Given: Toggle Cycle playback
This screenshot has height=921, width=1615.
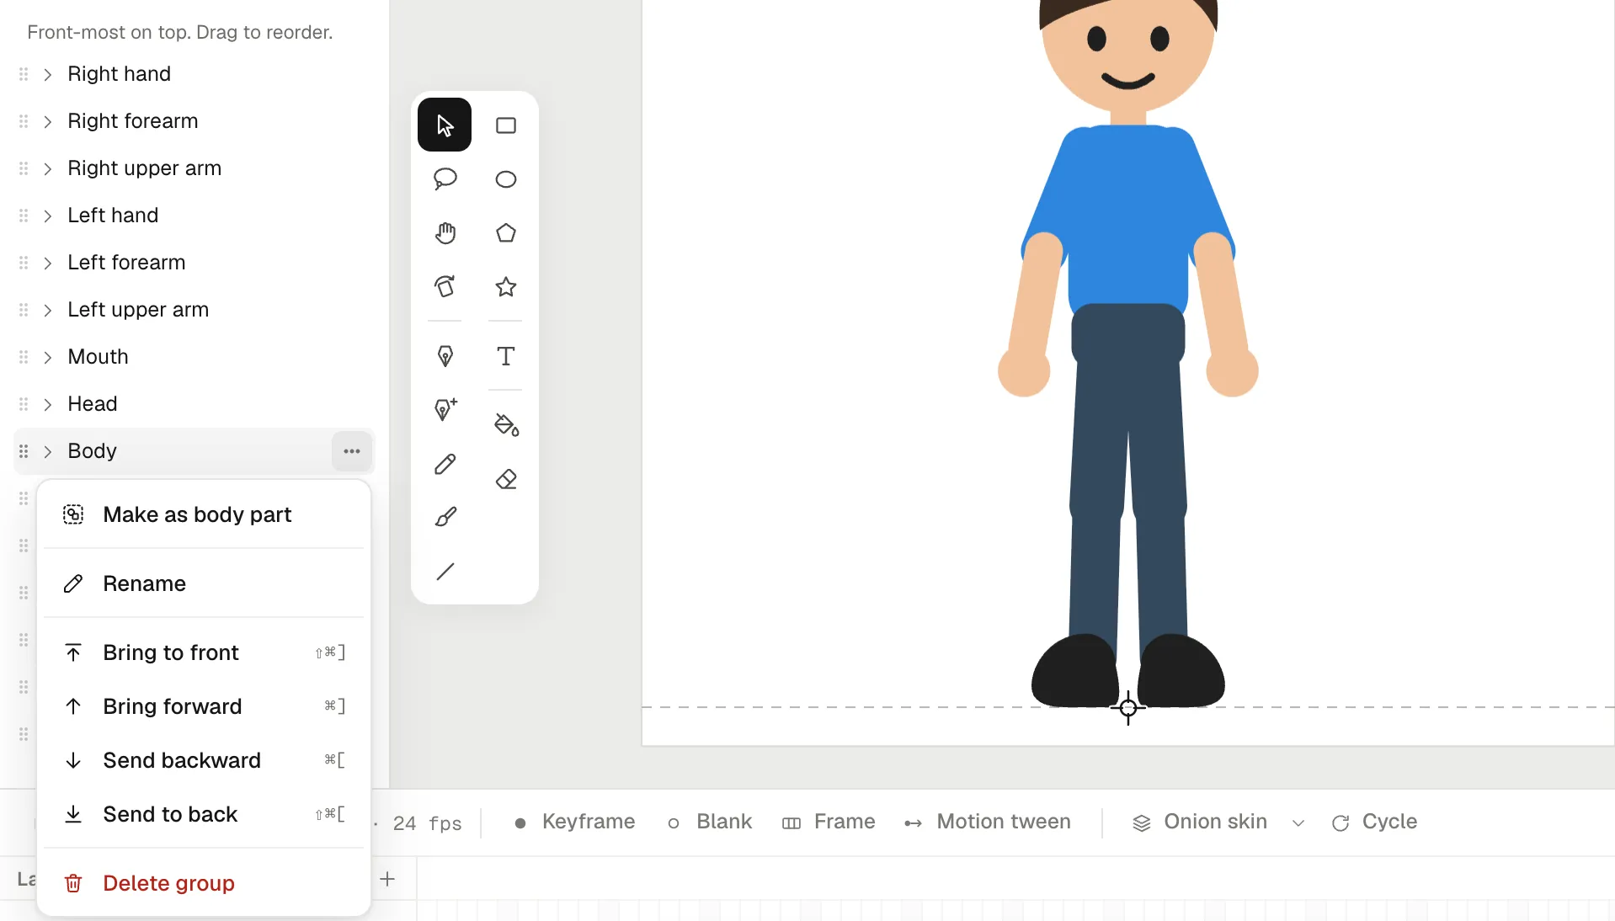Looking at the screenshot, I should 1374,822.
